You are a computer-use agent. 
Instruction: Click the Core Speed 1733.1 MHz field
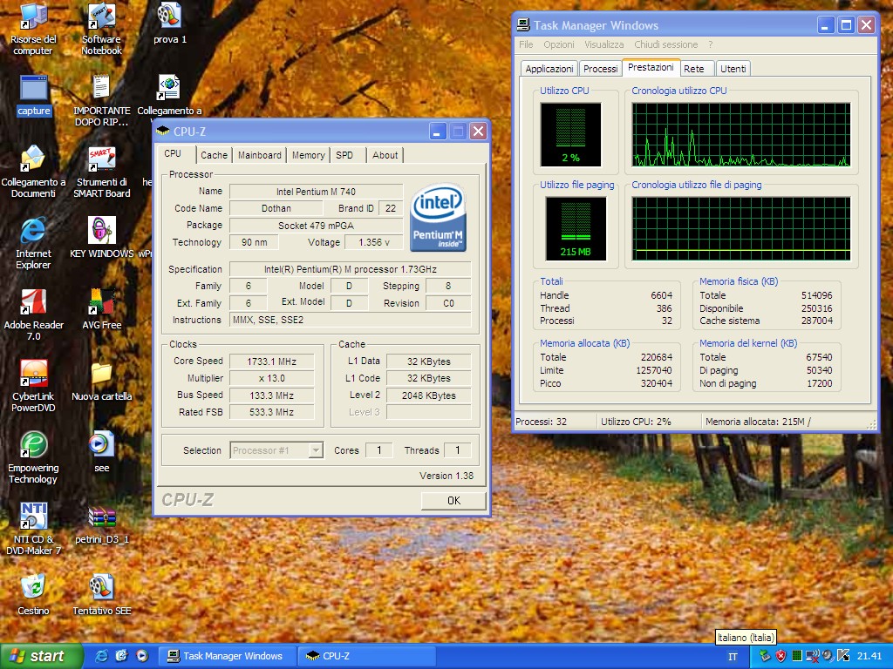272,362
